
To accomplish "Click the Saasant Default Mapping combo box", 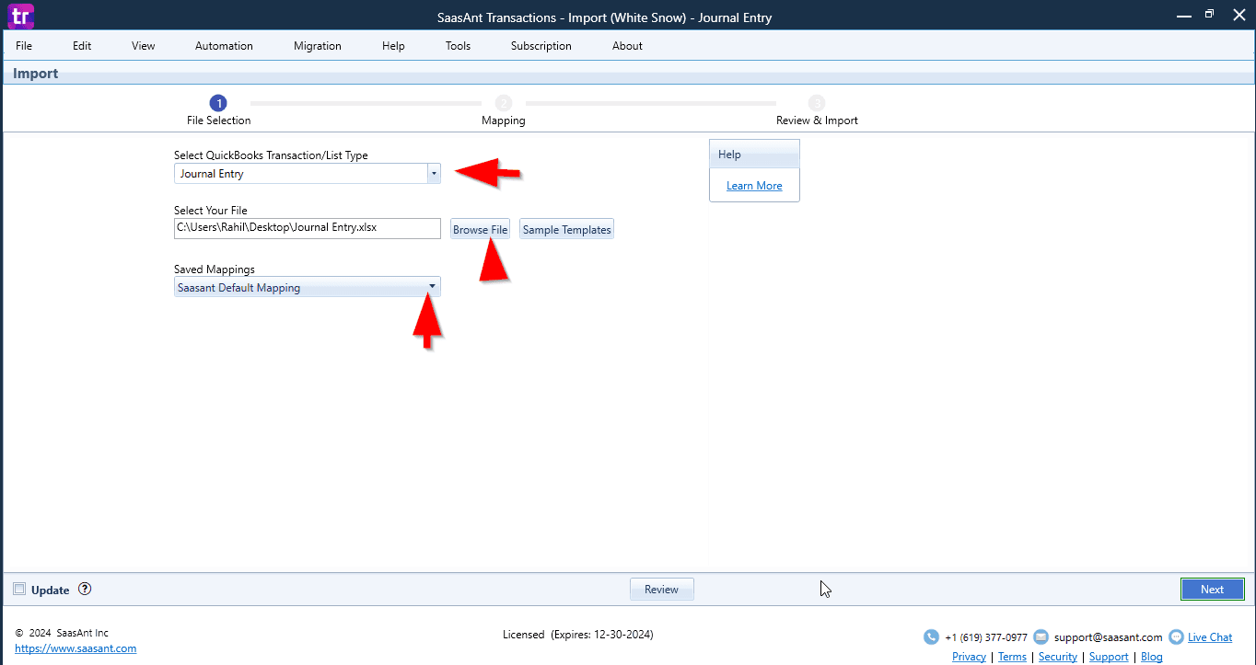I will tap(308, 287).
